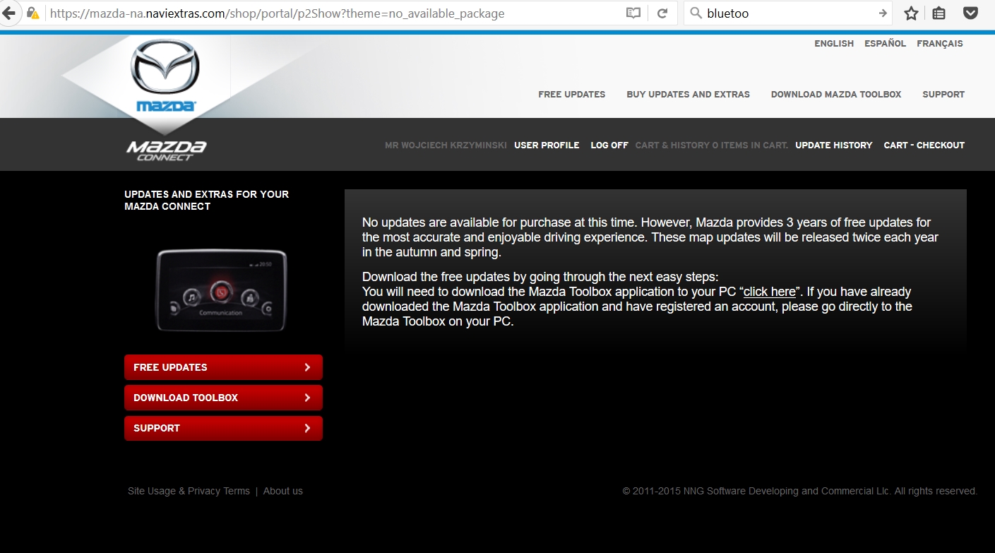995x553 pixels.
Task: Switch language to Español
Action: (885, 44)
